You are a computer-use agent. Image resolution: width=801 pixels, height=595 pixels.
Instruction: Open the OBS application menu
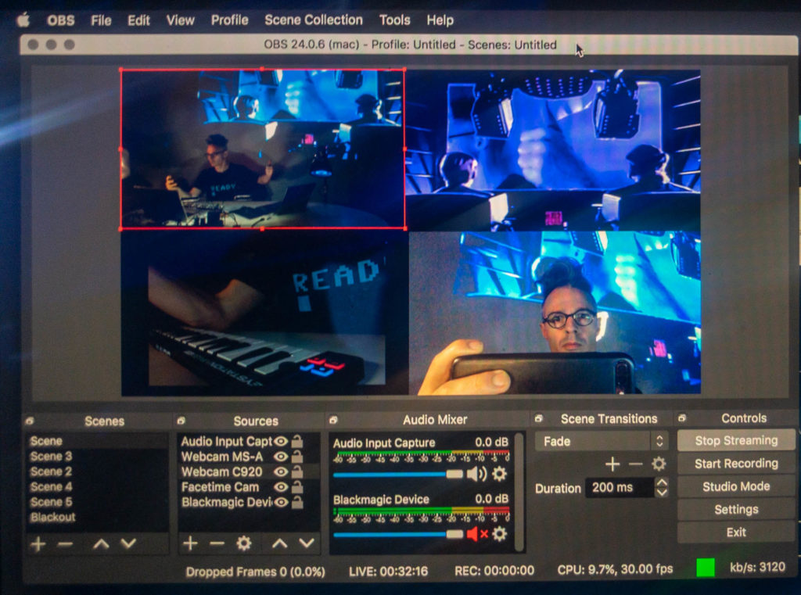[61, 20]
